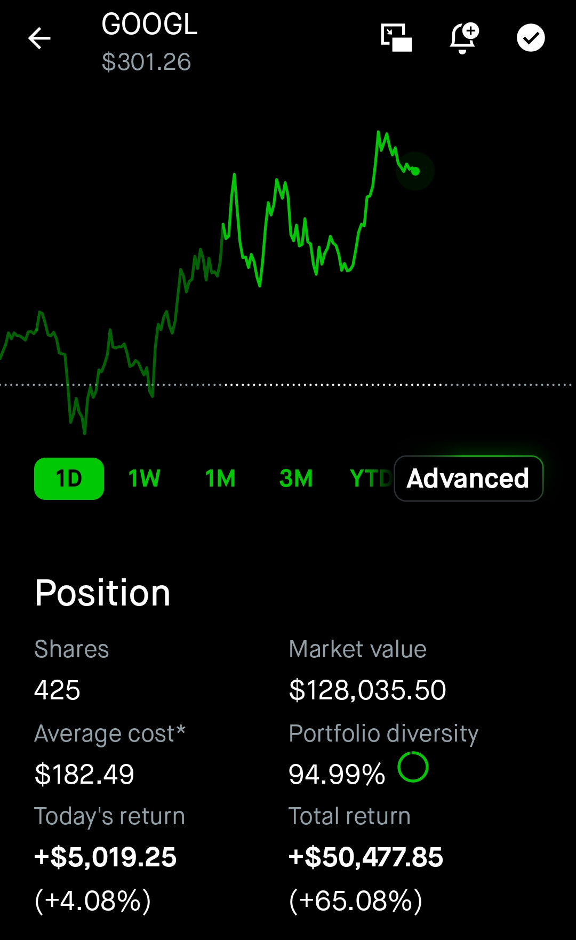Tap the dotted previous-close line
Viewport: 576px width, 940px height.
[x=320, y=385]
